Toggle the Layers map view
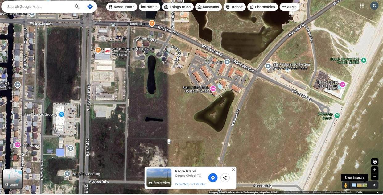This screenshot has width=383, height=195. (12, 179)
